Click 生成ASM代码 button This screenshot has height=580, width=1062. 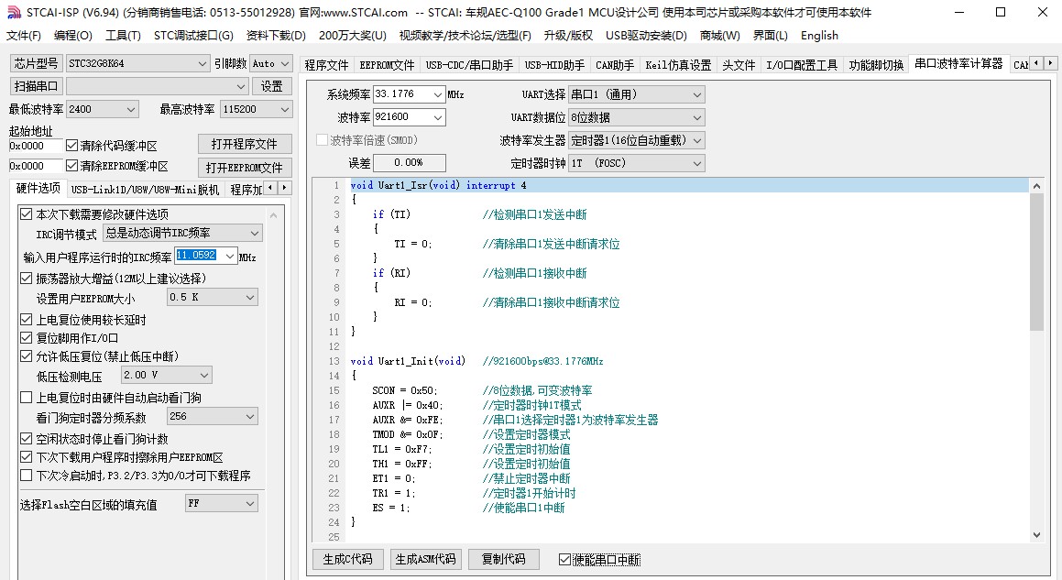pyautogui.click(x=425, y=560)
